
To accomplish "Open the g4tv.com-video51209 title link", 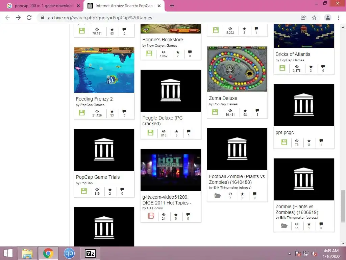I will (167, 200).
